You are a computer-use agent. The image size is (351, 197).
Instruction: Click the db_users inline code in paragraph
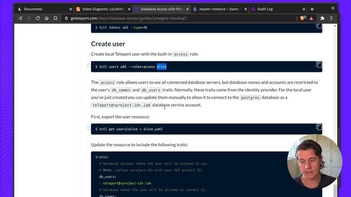pyautogui.click(x=151, y=90)
